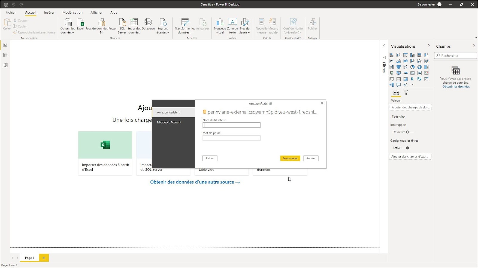478x268 pixels.
Task: Open the Modélisation ribbon tab
Action: pos(72,13)
